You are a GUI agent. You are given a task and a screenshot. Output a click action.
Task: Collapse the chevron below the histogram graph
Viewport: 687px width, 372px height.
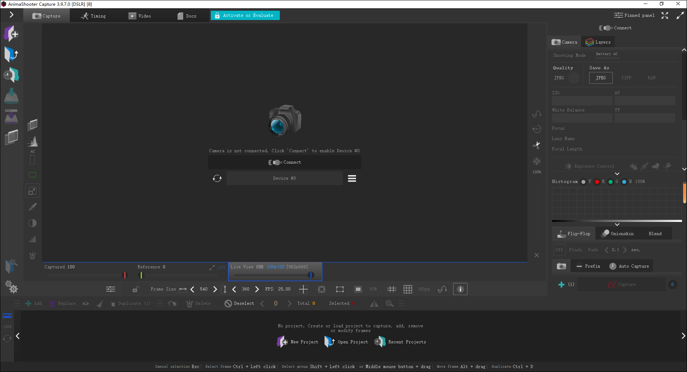[617, 224]
